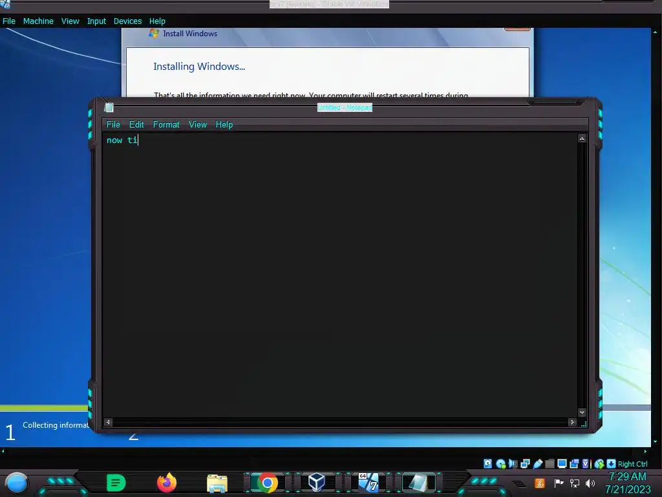This screenshot has width=662, height=497.
Task: Click VirtualBox shared folders indicator
Action: click(x=550, y=464)
